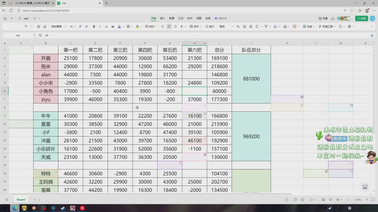Open the find magnifier icon in toolbar
Image resolution: width=378 pixels, height=212 pixels.
click(x=340, y=26)
